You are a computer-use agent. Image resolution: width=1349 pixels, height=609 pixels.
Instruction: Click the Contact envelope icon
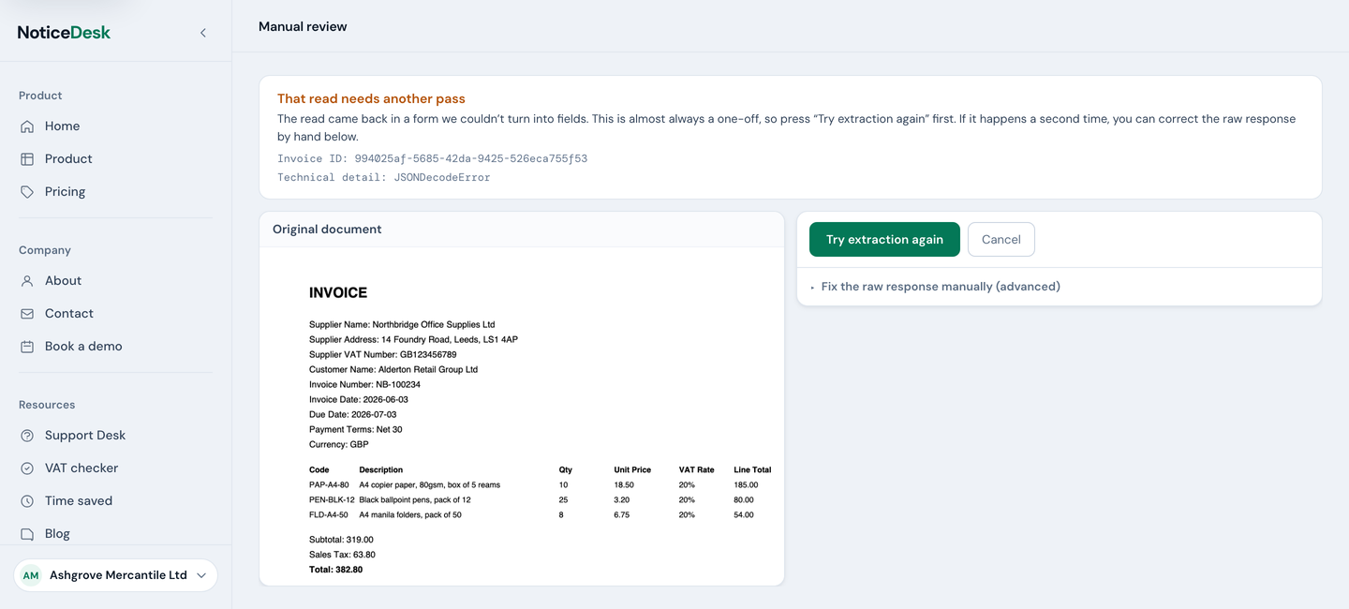click(x=27, y=314)
